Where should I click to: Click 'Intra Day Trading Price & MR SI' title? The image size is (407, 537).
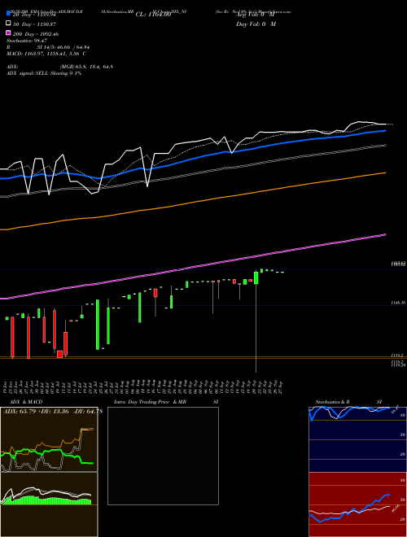[x=166, y=402]
